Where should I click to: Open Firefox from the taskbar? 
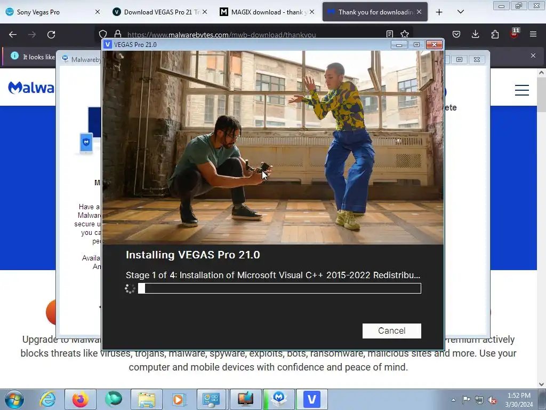81,399
